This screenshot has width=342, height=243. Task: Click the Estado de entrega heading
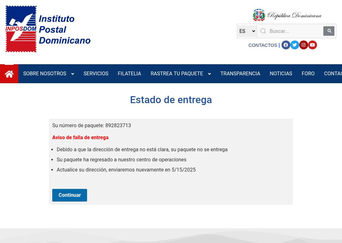(x=171, y=100)
